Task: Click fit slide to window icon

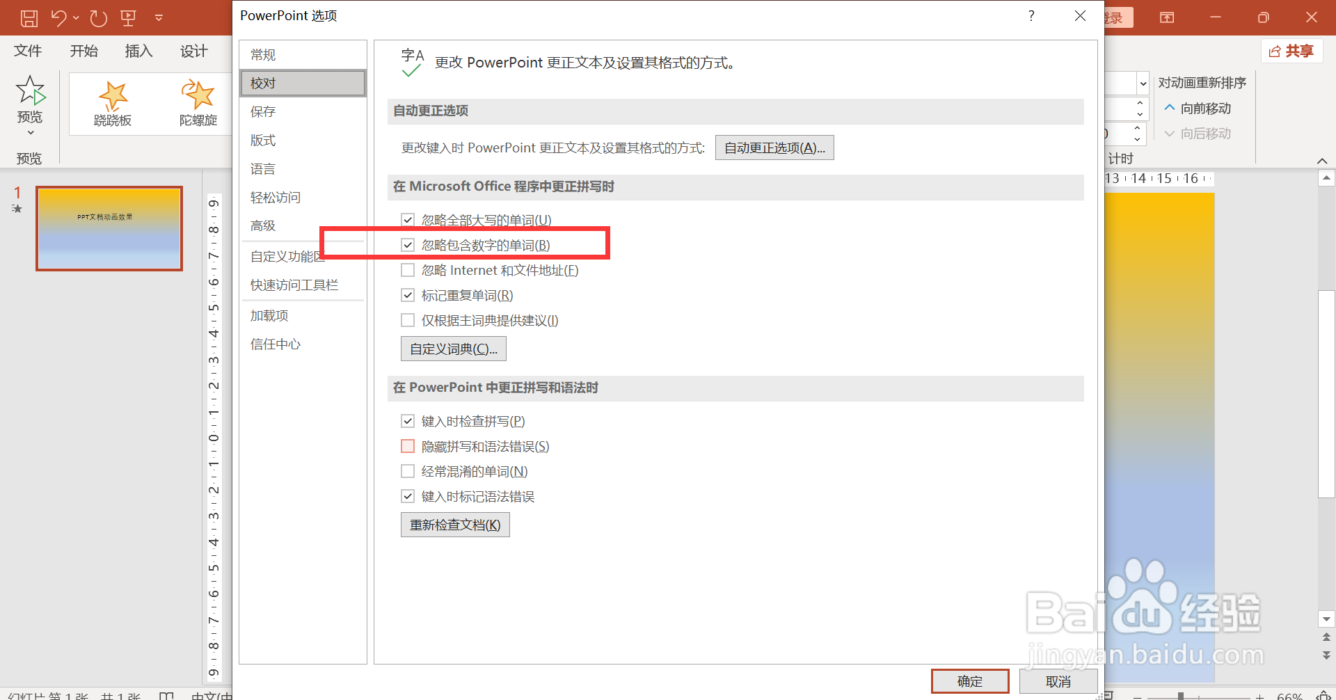Action: [1323, 696]
